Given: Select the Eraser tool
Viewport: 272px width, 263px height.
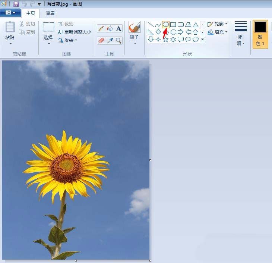Looking at the screenshot, I should [x=101, y=41].
